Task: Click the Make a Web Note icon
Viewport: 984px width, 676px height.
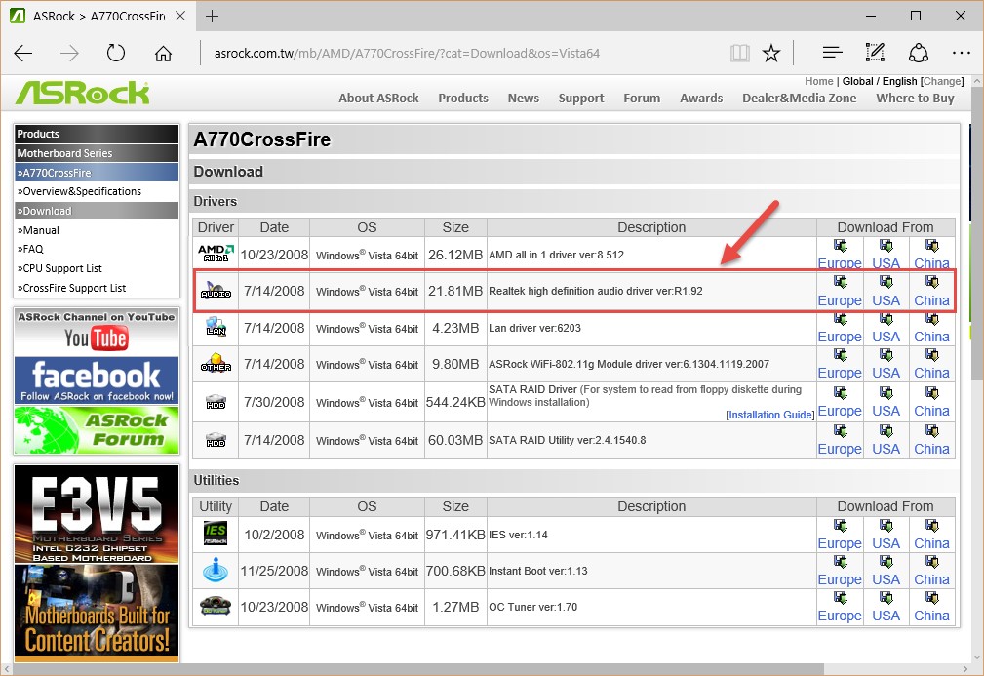Action: (875, 54)
